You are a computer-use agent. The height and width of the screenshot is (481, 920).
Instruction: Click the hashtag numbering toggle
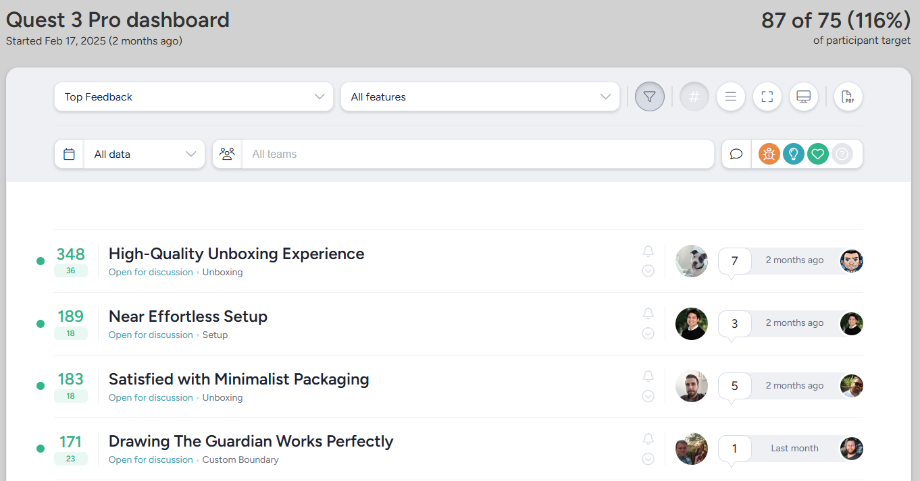(694, 96)
